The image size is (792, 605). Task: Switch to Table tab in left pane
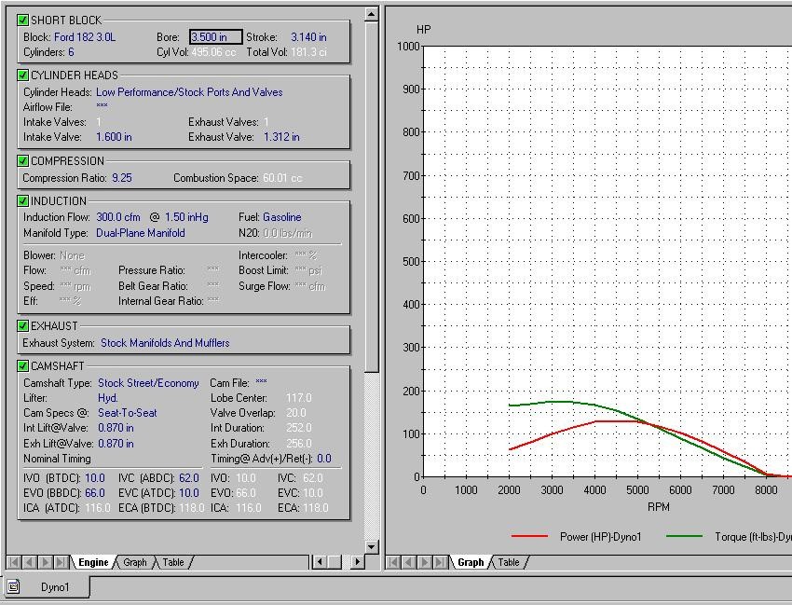pyautogui.click(x=172, y=562)
